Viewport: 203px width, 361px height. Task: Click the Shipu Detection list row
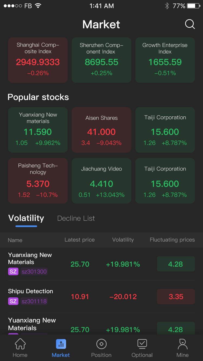(x=101, y=297)
